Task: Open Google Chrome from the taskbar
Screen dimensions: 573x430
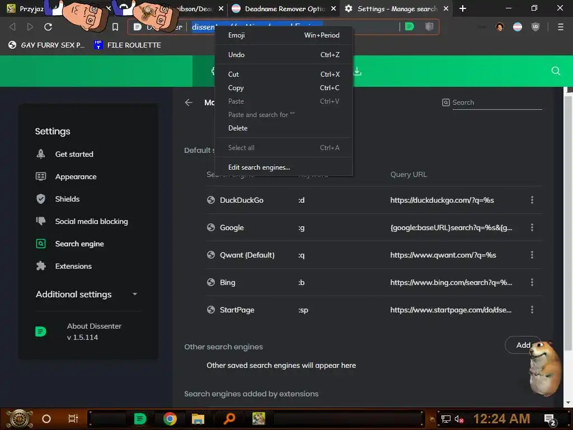Action: [x=170, y=419]
